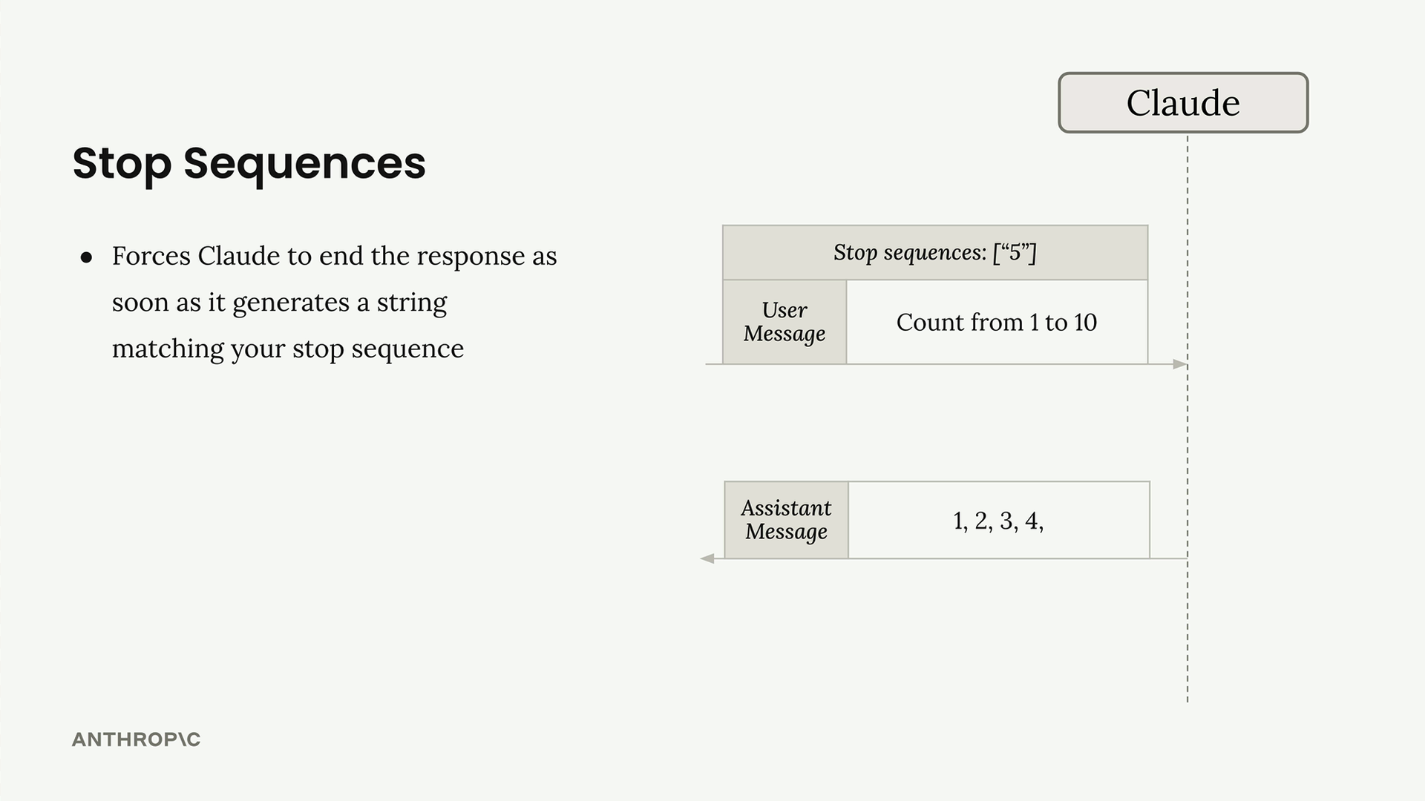Click the left-pointing arrowhead below Assistant Message
Screen dimensions: 1425x801
tap(707, 558)
